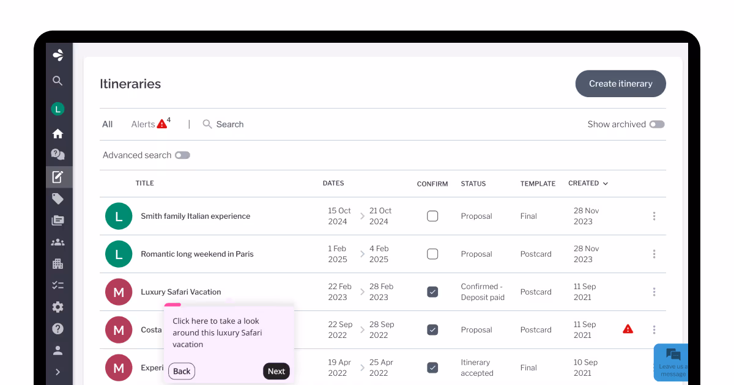Viewport: 734px width, 385px height.
Task: Open the checklist tasks icon in sidebar
Action: (x=57, y=285)
